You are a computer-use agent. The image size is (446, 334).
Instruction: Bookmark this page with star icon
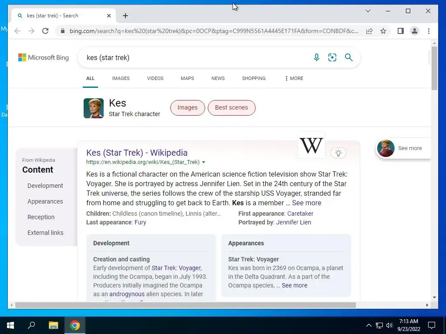coord(383,31)
